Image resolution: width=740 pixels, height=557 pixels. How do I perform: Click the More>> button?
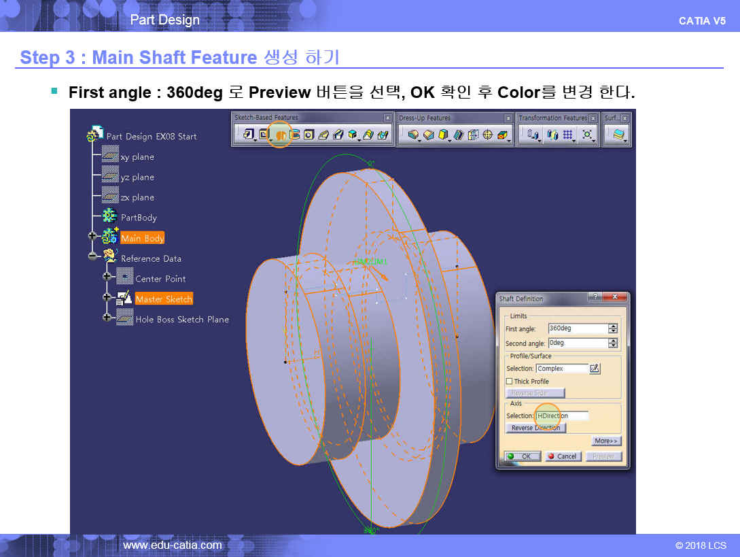pyautogui.click(x=606, y=441)
